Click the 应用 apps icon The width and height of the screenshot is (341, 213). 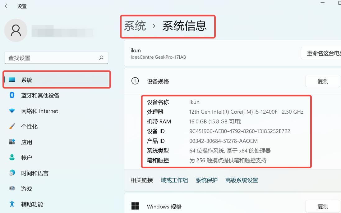12,142
